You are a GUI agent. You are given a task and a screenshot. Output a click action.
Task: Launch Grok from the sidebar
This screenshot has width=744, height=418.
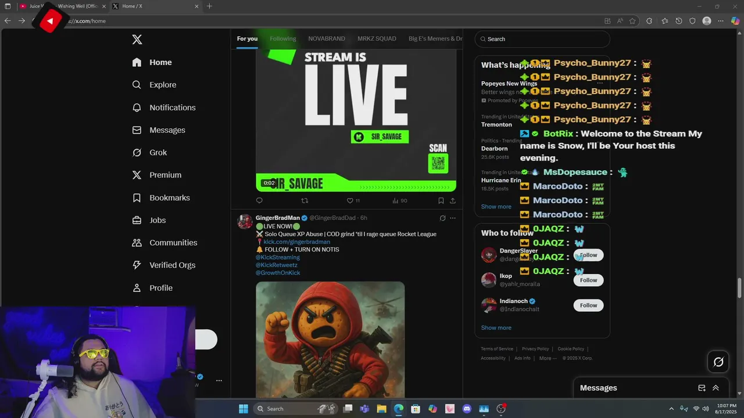[150, 153]
